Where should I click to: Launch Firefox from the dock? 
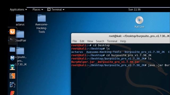tap(12, 32)
